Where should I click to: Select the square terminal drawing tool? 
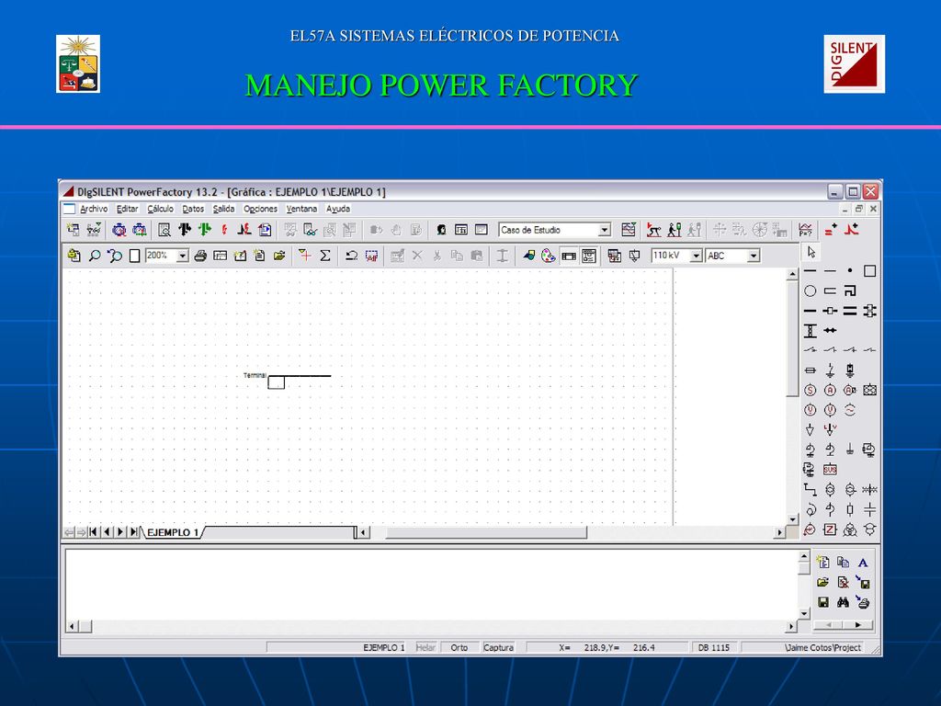coord(869,271)
